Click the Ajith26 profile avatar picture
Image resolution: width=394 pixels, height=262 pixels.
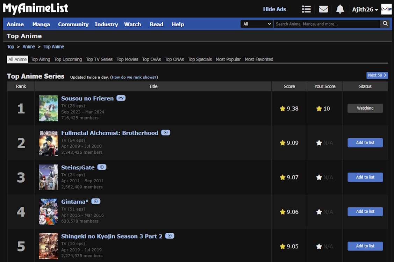coord(386,9)
